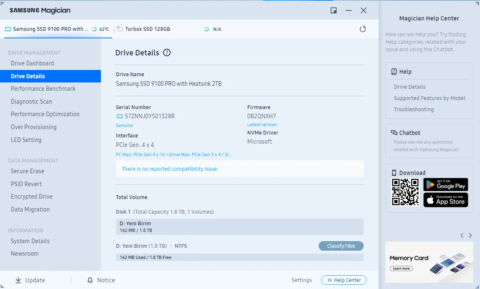Click the Classify Files button
Screen dimensions: 480x289
point(341,246)
